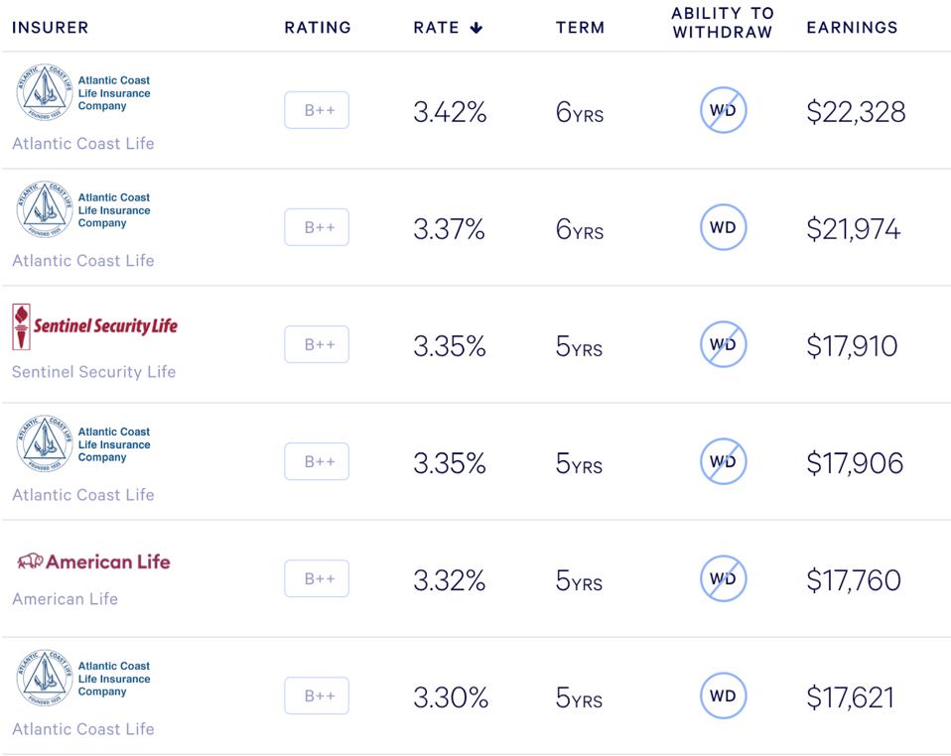Click the B++ rating button on the American Life row
951x756 pixels.
point(317,577)
